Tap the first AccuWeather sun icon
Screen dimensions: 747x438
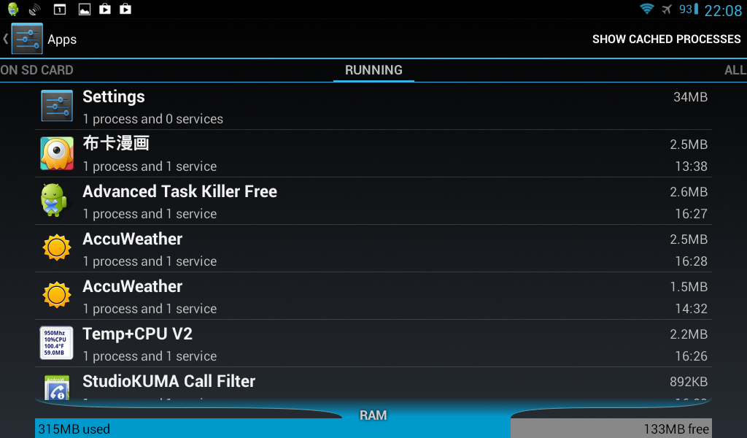(x=57, y=247)
